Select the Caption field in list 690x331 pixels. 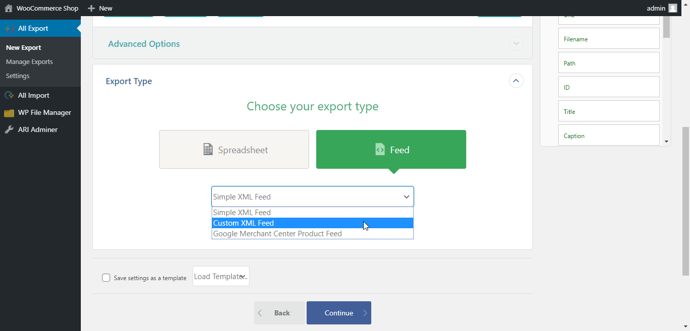point(609,135)
